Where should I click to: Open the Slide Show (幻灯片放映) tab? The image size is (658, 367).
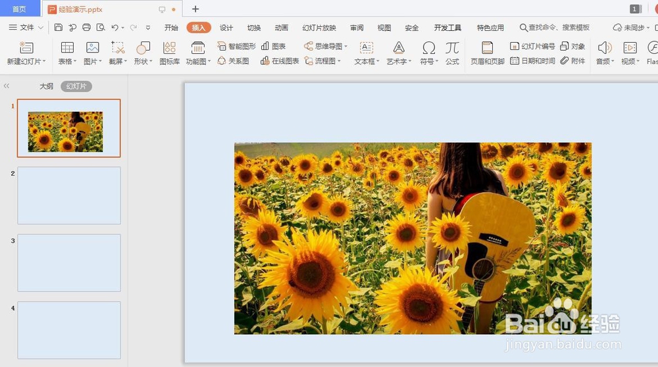tap(319, 28)
